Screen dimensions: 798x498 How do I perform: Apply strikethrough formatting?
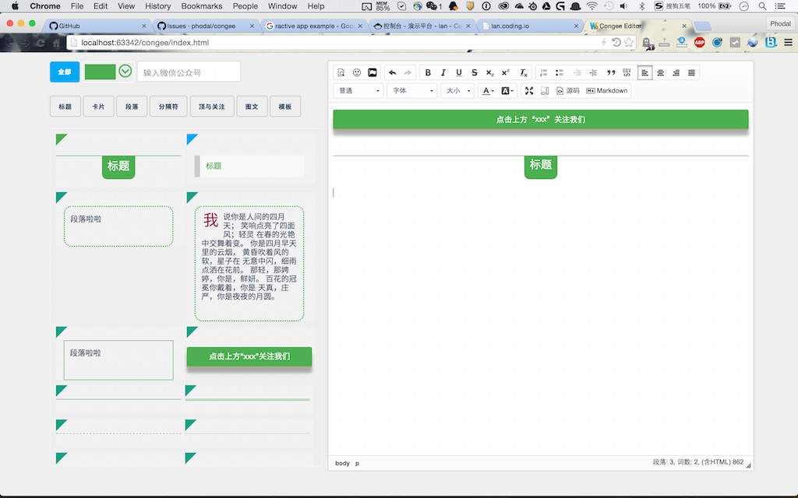pyautogui.click(x=474, y=72)
